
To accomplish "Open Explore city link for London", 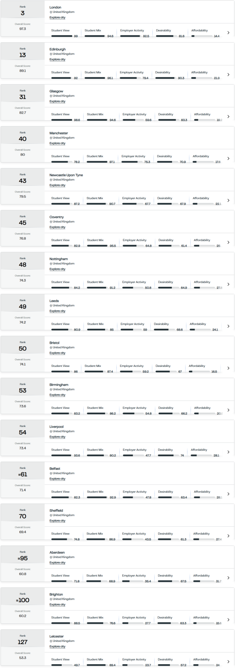I will pyautogui.click(x=57, y=17).
